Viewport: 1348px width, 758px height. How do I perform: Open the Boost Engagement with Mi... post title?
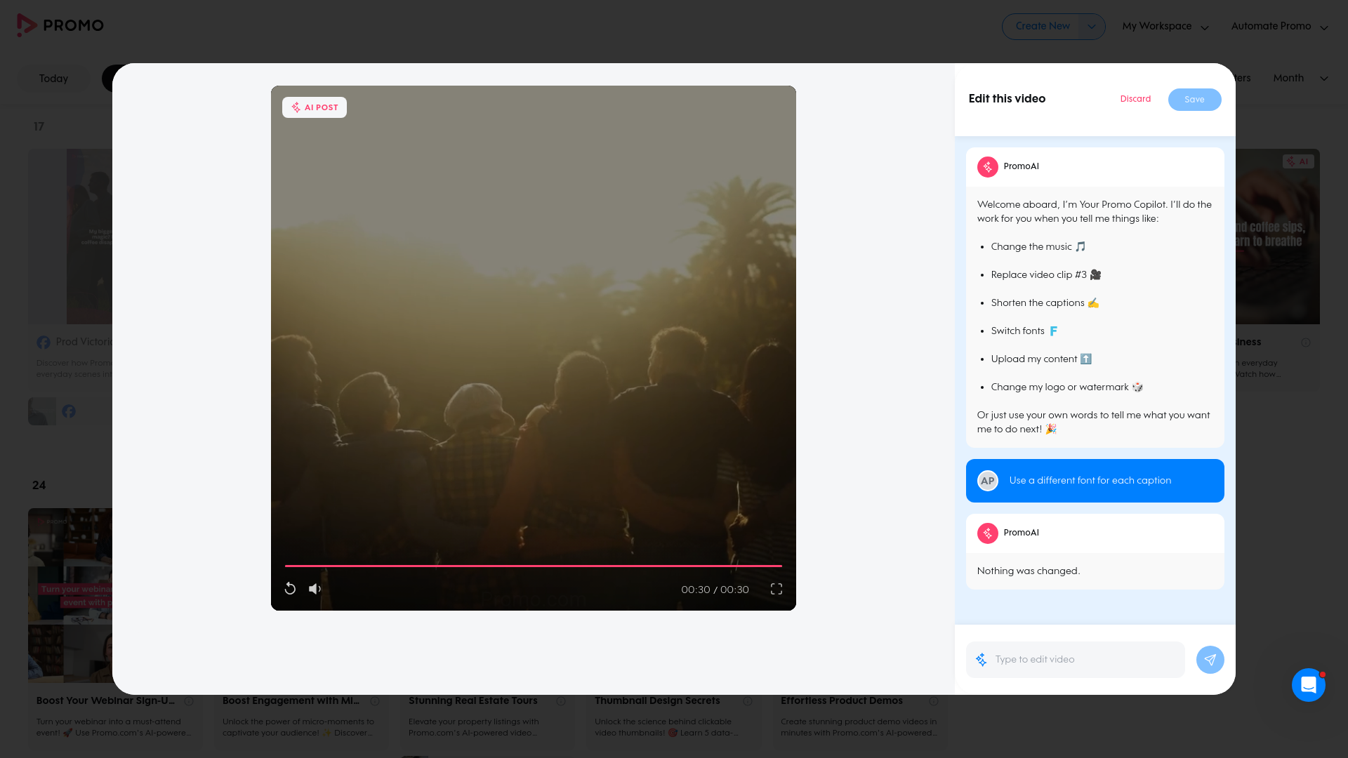click(291, 701)
